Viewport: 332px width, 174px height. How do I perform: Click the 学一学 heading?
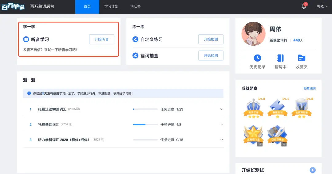pyautogui.click(x=29, y=27)
